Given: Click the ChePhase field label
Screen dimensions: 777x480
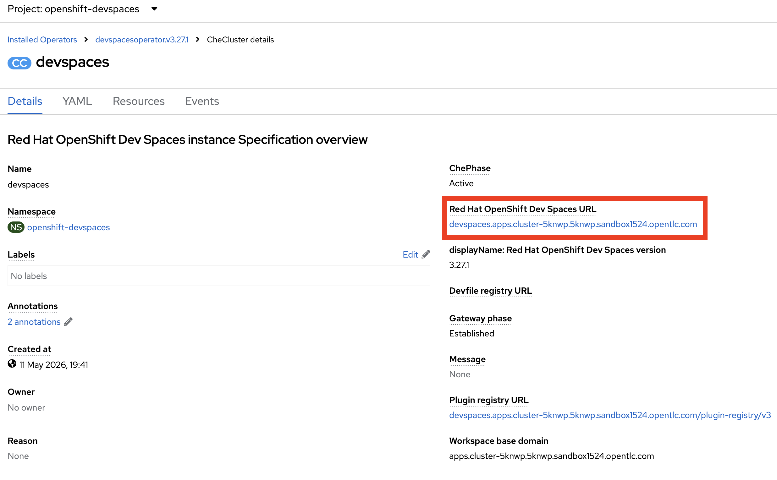Looking at the screenshot, I should click(x=470, y=168).
